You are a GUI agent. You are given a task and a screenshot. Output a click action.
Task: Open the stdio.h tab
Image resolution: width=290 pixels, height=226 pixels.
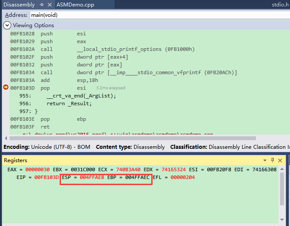(278, 5)
